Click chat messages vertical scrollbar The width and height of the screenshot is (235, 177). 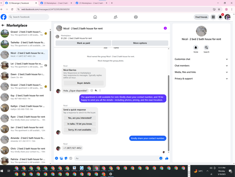click(x=169, y=113)
